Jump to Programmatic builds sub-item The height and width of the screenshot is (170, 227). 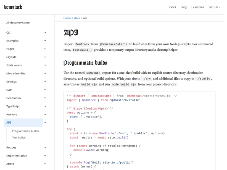pos(25,131)
